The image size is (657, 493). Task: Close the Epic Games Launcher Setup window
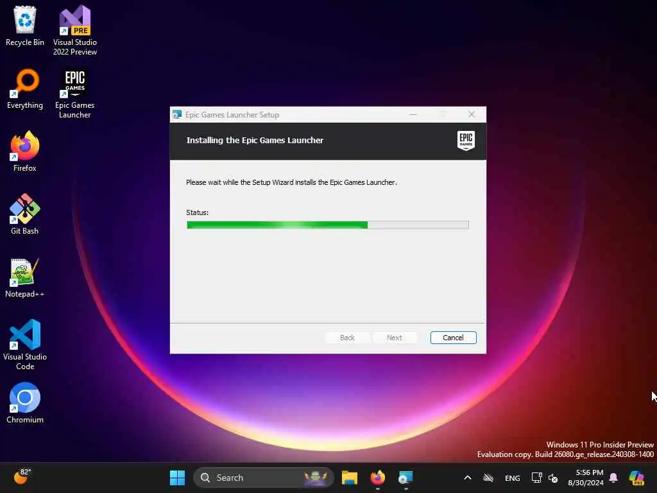472,114
